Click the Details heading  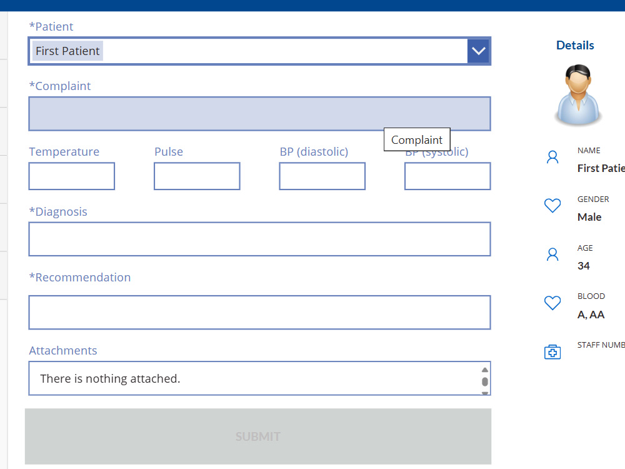(x=575, y=46)
